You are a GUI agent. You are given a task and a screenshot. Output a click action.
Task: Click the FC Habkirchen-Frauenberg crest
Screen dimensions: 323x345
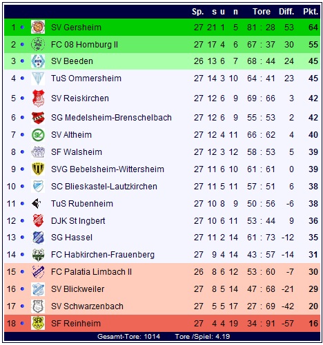coord(38,255)
